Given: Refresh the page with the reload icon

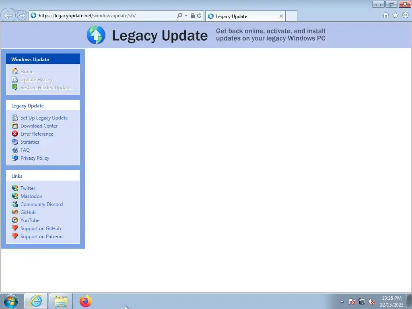Looking at the screenshot, I should coord(199,16).
